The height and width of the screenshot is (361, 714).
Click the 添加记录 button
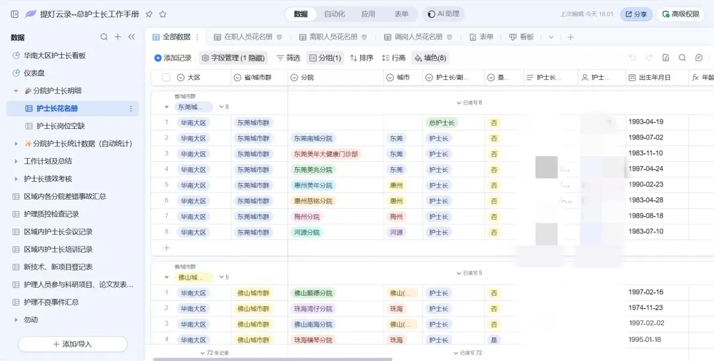tap(173, 58)
